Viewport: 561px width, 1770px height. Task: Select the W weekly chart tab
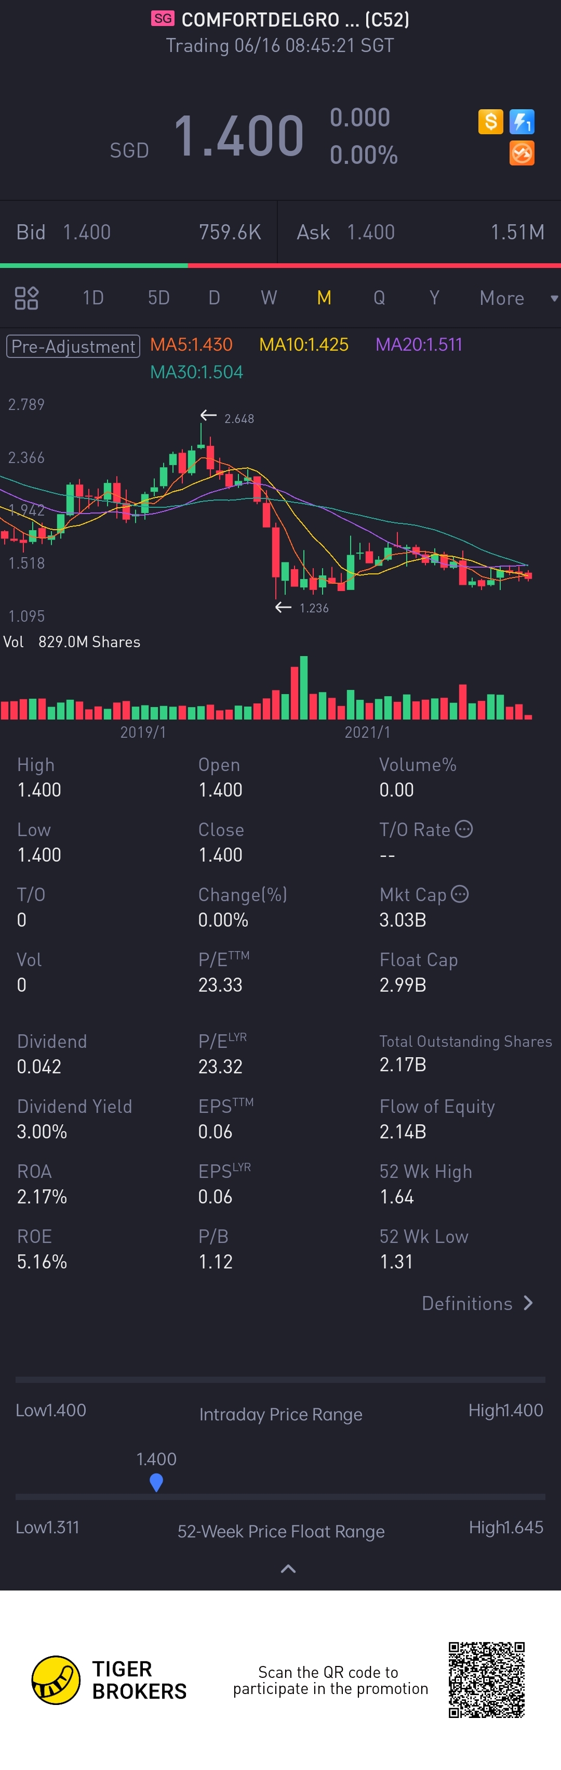tap(269, 298)
